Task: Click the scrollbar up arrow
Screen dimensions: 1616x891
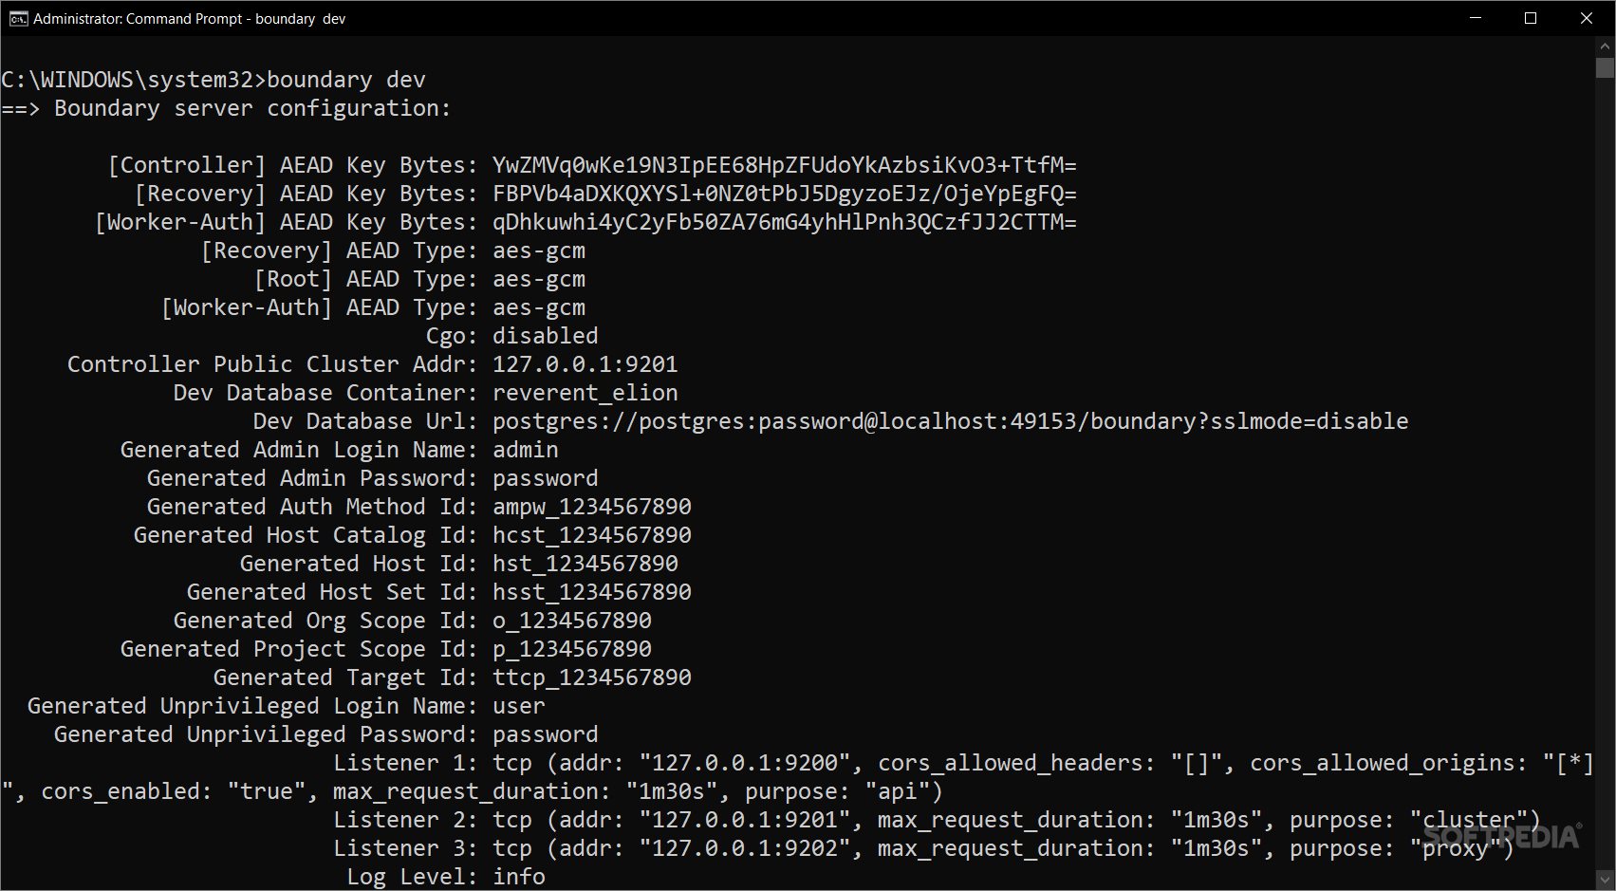Action: click(x=1605, y=46)
